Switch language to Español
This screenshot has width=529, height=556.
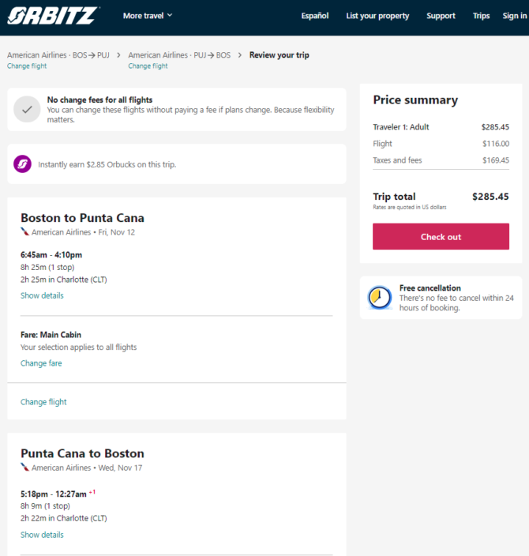315,16
